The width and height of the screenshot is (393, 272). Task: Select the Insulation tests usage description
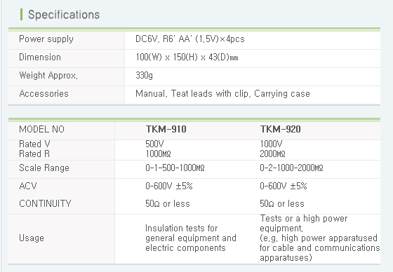(191, 238)
